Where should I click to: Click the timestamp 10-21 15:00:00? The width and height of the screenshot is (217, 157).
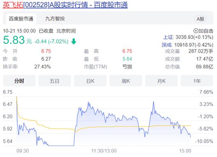click(x=19, y=31)
